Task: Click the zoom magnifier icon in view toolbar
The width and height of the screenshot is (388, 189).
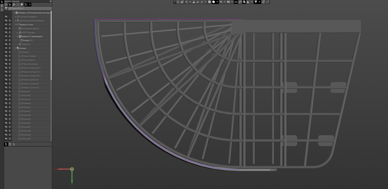Action: point(186,2)
